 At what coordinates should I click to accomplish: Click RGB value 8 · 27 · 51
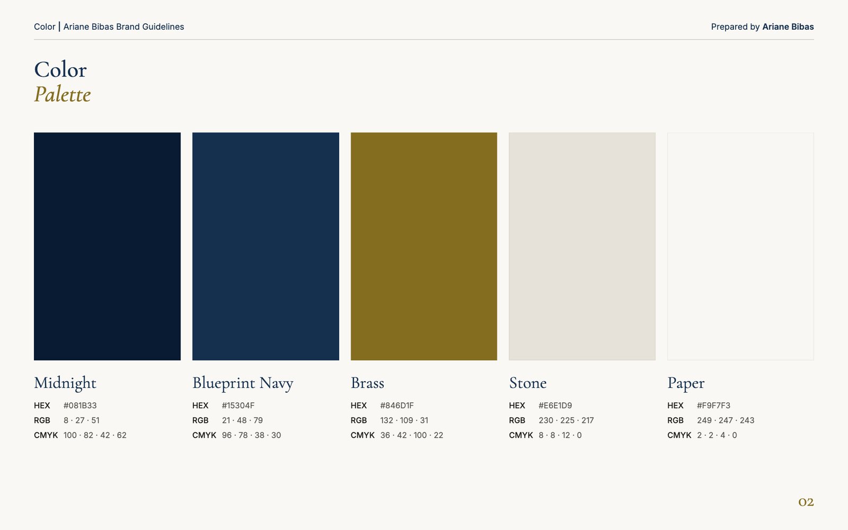point(82,420)
